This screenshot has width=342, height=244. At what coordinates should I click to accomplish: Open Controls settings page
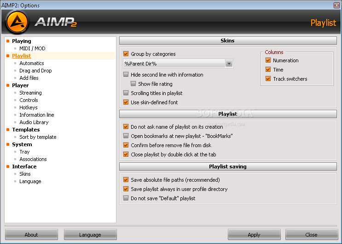tap(29, 100)
